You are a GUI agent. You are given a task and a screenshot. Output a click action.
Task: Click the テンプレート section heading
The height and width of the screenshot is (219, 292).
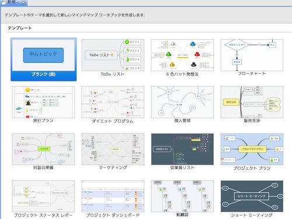pos(20,28)
